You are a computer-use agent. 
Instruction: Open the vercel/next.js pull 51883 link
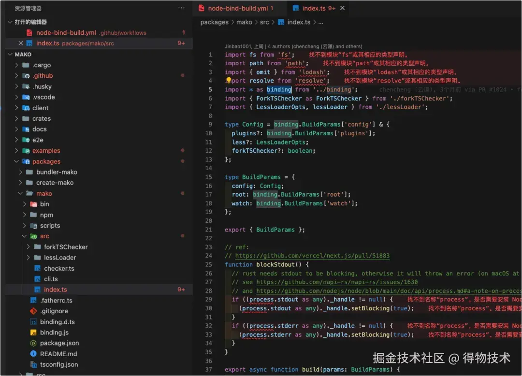[312, 256]
